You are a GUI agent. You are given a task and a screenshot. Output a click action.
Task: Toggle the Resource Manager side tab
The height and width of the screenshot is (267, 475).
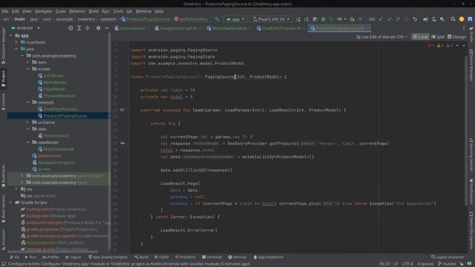pyautogui.click(x=3, y=45)
